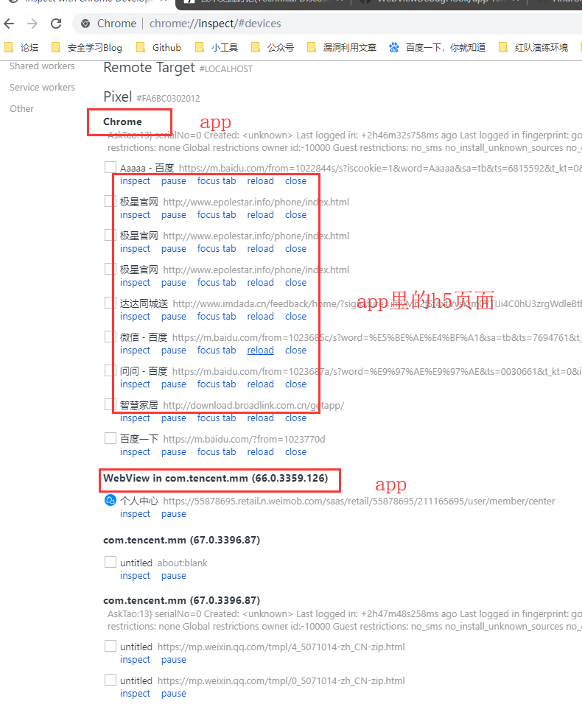
Task: Open Other in the sidebar
Action: 21,108
